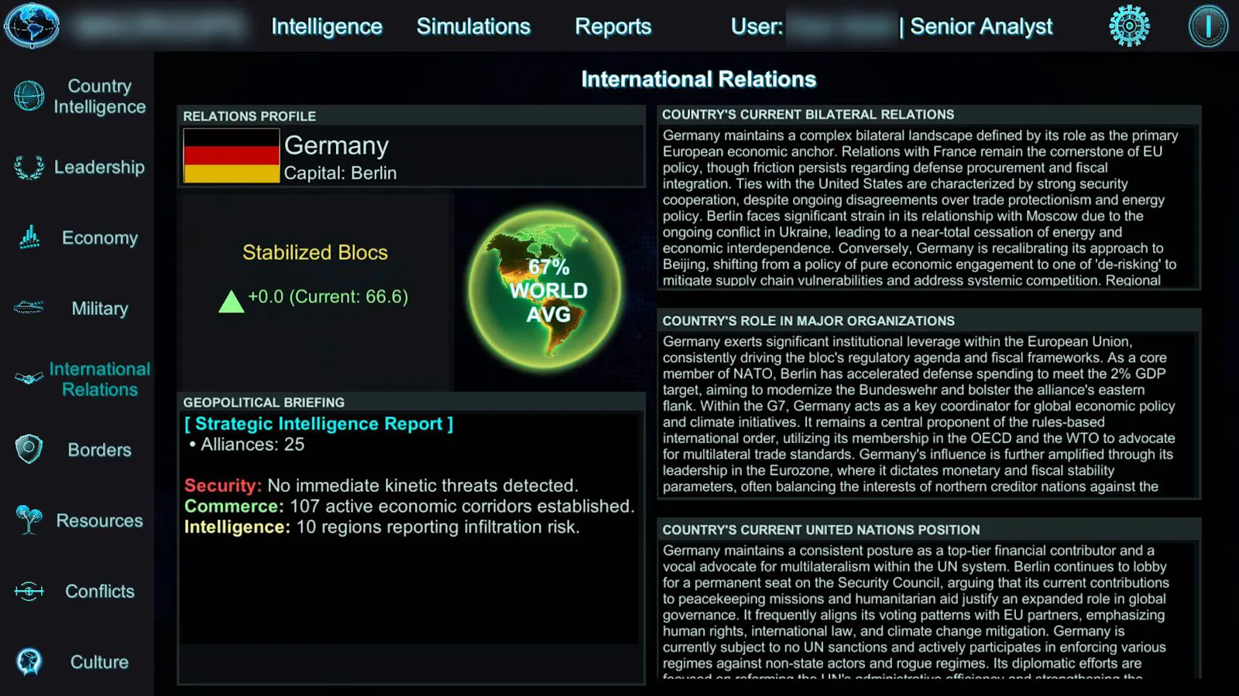Click the +0.0 (Current: 66.6) value

click(328, 297)
